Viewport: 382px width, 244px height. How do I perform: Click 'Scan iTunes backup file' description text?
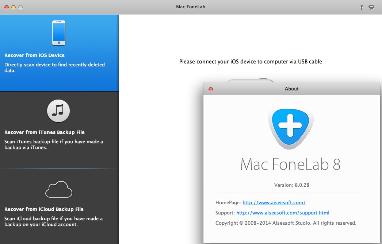[x=54, y=144]
